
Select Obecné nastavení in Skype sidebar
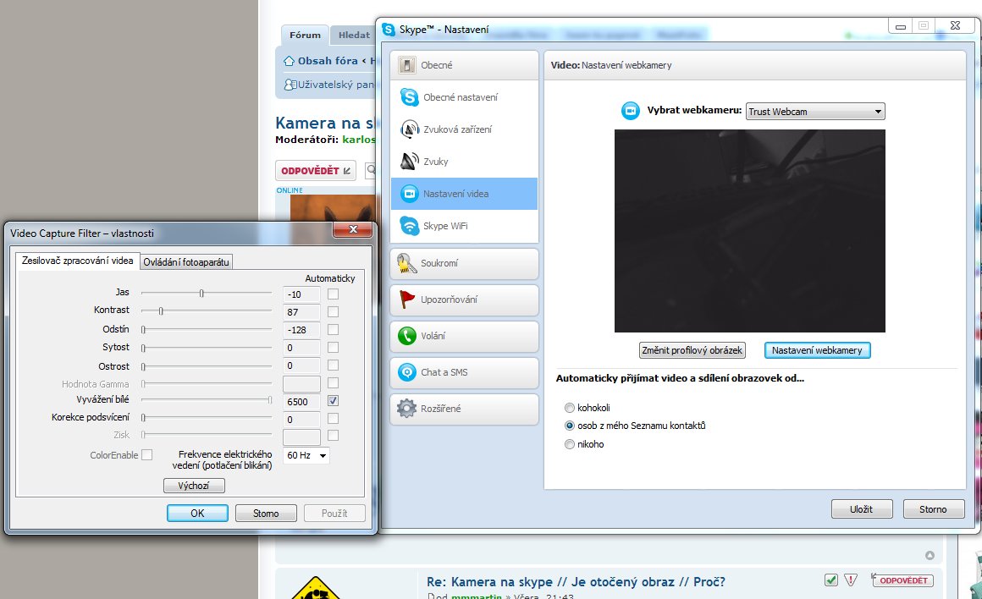tap(464, 97)
